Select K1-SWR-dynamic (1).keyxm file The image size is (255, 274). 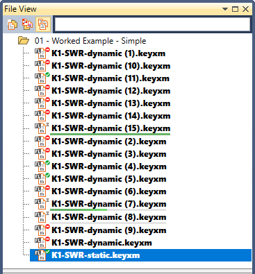(x=108, y=53)
